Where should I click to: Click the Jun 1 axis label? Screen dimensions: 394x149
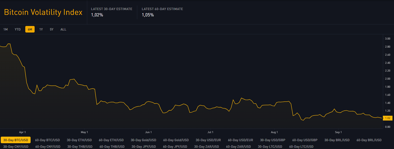click(x=149, y=132)
